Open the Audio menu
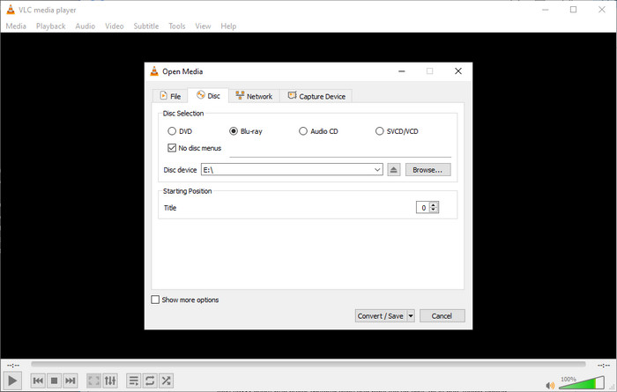The height and width of the screenshot is (392, 617). pos(85,26)
